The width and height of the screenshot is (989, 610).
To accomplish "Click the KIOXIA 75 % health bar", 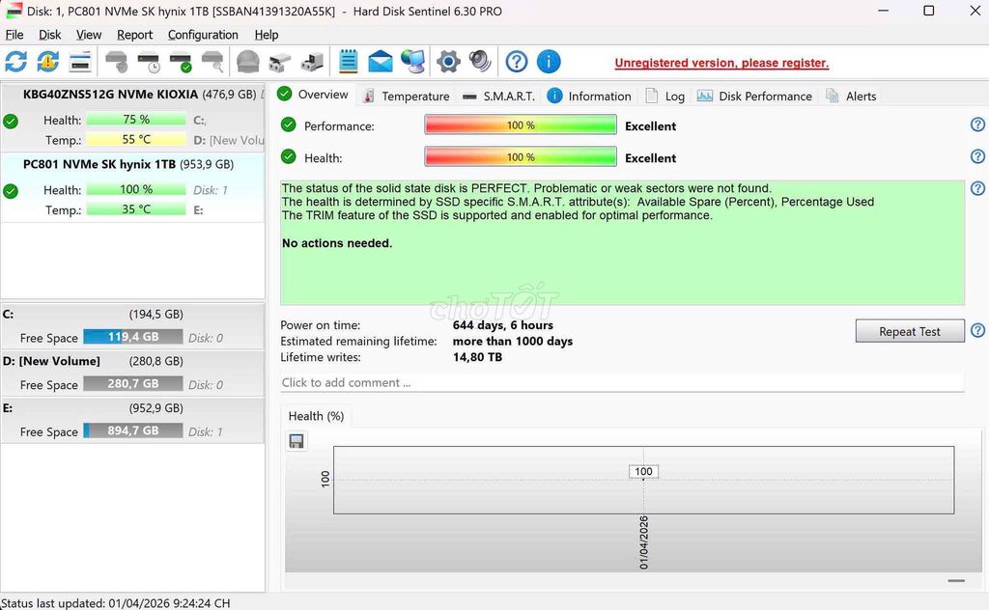I will click(136, 119).
